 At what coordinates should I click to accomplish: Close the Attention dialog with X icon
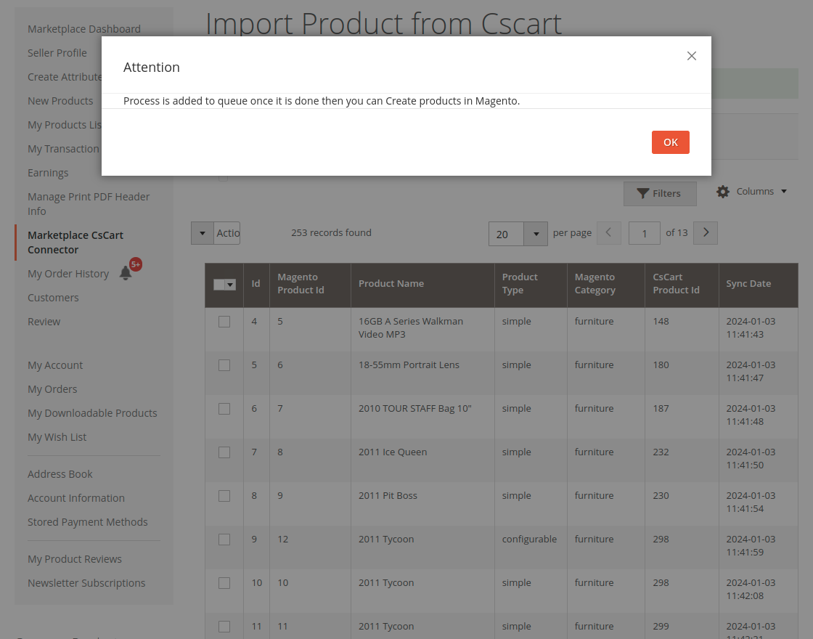[691, 56]
